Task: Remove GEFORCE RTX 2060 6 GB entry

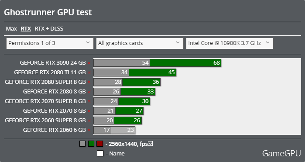Action: [x=89, y=130]
